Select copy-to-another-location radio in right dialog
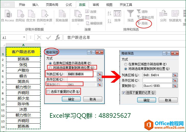This screenshot has width=186, height=132. coord(126,69)
